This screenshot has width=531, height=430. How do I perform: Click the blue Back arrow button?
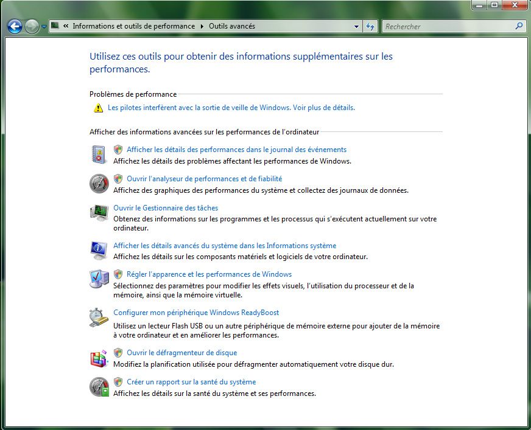coord(15,26)
